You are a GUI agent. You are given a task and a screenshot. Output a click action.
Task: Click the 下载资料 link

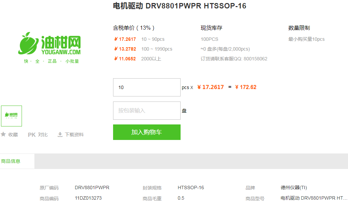[x=74, y=135]
